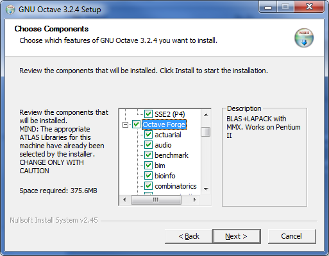
Task: Click the component list scroll up arrow
Action: (206, 115)
